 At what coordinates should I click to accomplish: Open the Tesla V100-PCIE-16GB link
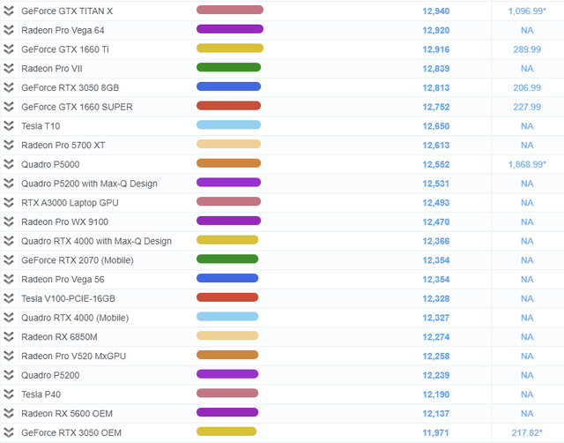tap(68, 298)
